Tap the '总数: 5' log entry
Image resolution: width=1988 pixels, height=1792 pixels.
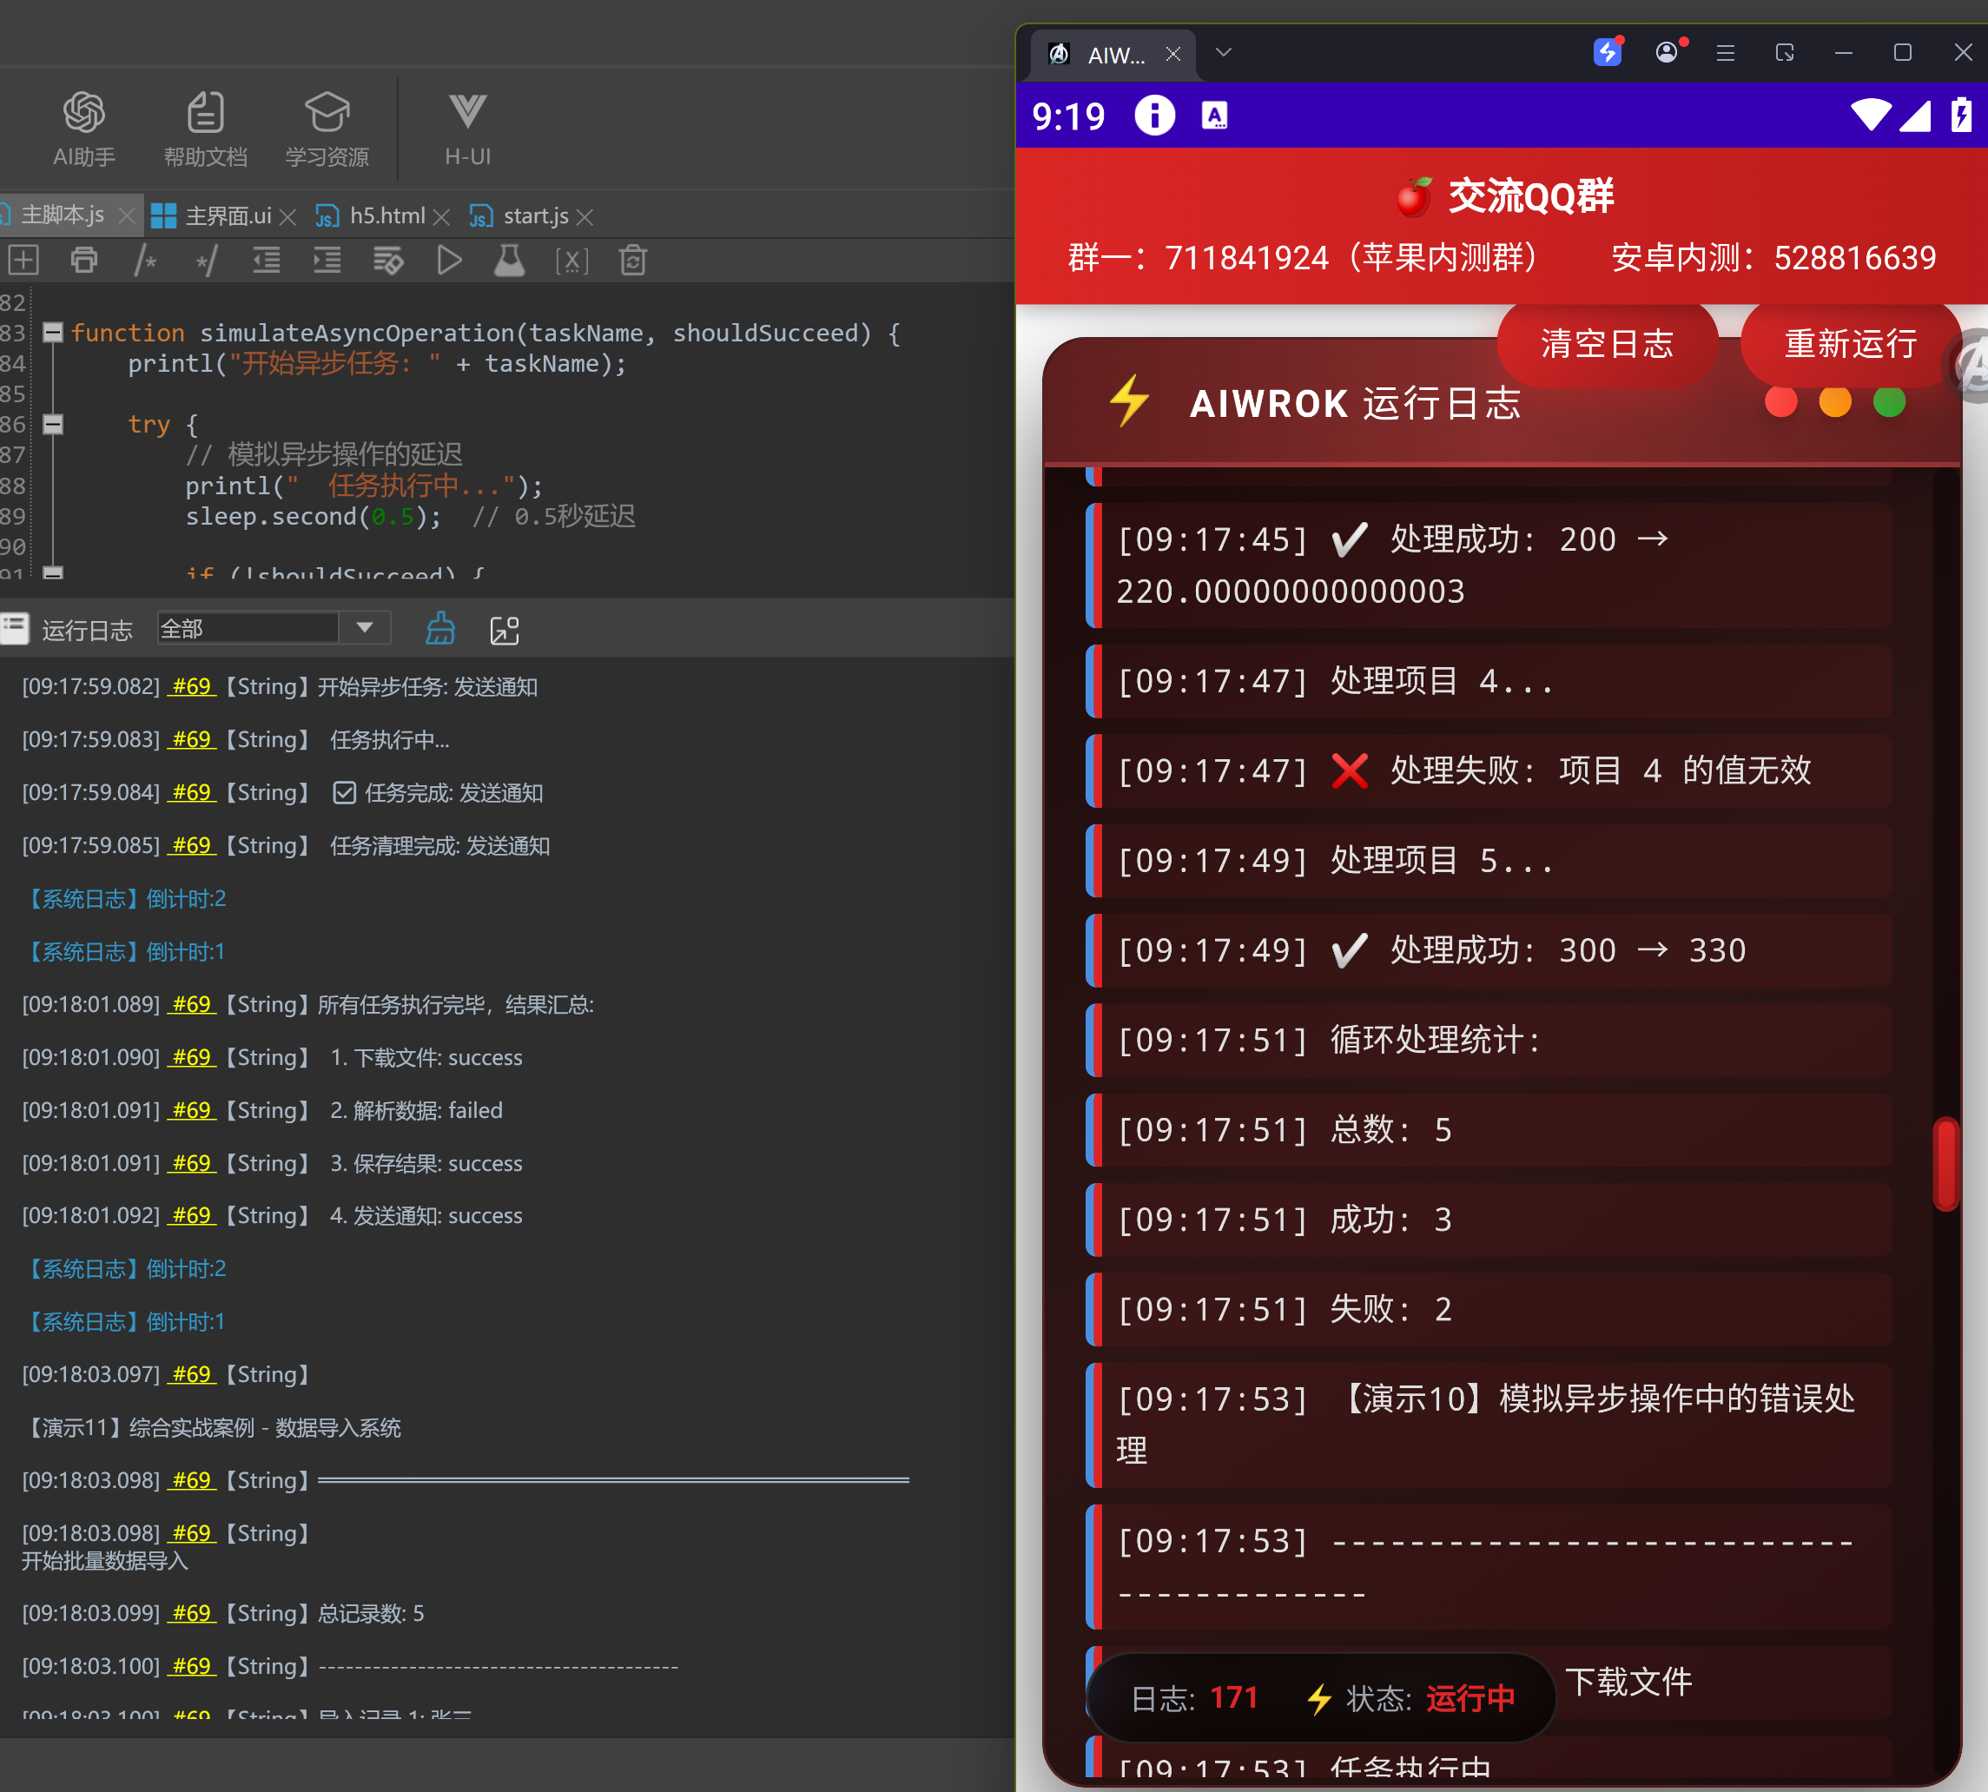pos(1489,1129)
